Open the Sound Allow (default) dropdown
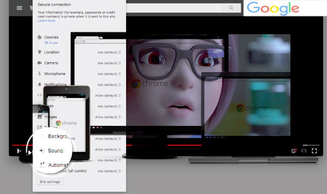This screenshot has width=327, height=194. pyautogui.click(x=108, y=149)
